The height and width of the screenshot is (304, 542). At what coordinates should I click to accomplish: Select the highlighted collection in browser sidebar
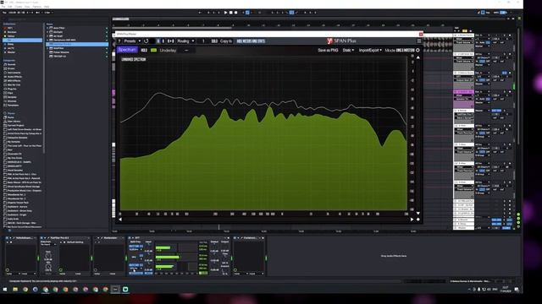click(23, 41)
